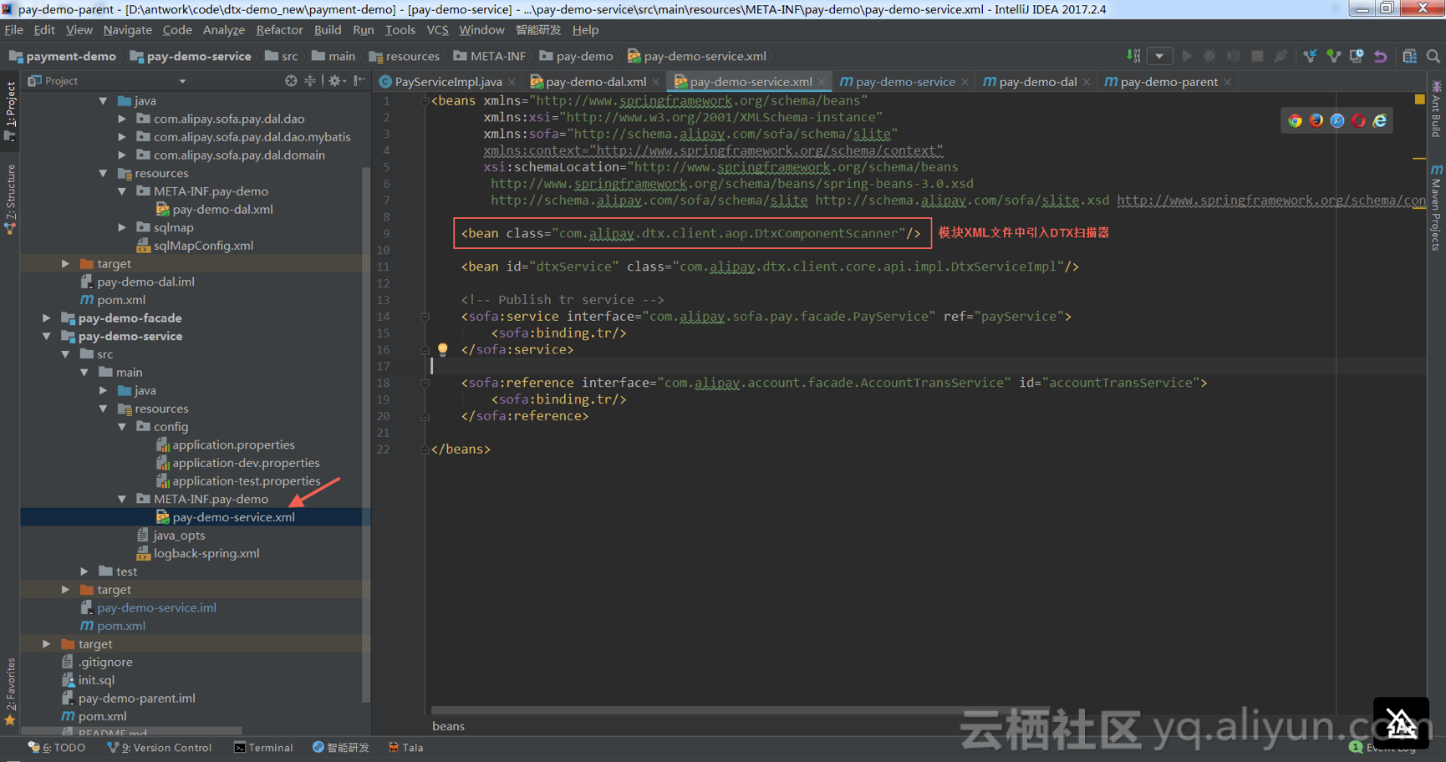Screen dimensions: 1446x762
Task: Preview XML in Firefox browser icon
Action: pyautogui.click(x=1316, y=120)
